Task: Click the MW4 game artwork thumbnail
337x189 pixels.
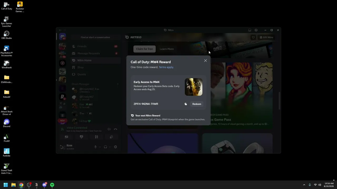Action: click(x=194, y=87)
